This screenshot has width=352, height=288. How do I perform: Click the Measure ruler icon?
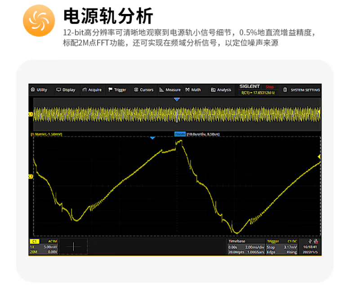click(161, 90)
